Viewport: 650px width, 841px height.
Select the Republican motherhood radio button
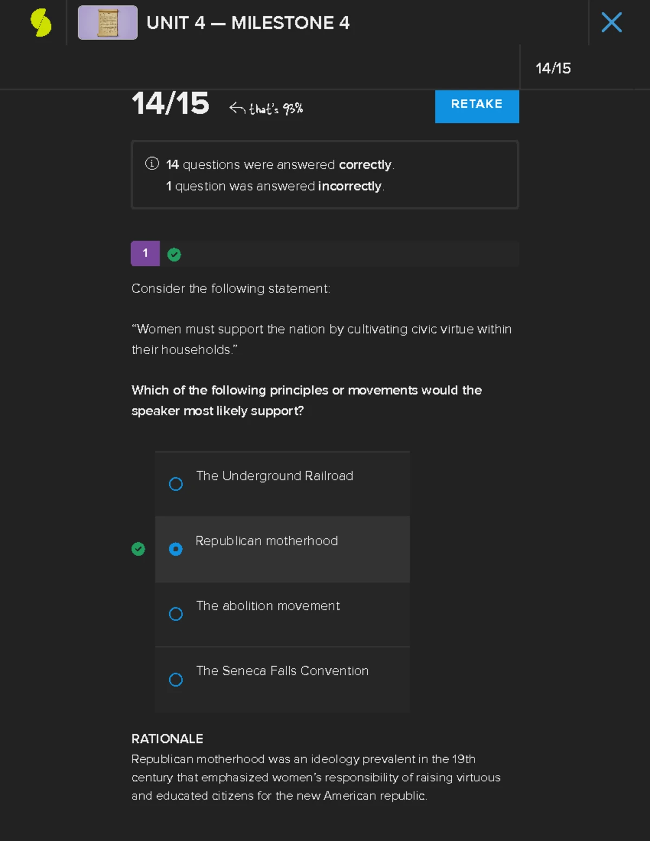click(x=175, y=549)
